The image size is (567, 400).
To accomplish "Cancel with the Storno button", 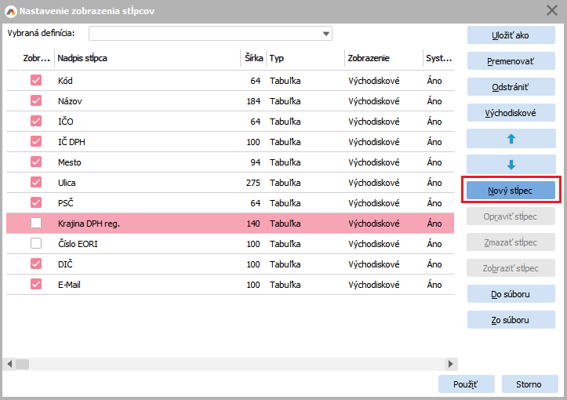I will pyautogui.click(x=528, y=384).
